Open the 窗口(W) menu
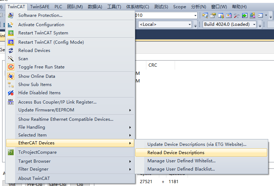 pos(219,7)
